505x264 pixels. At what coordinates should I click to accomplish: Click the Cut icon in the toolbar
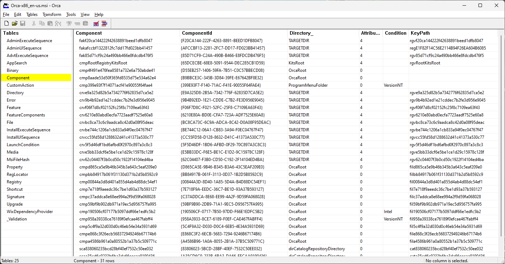coord(34,23)
